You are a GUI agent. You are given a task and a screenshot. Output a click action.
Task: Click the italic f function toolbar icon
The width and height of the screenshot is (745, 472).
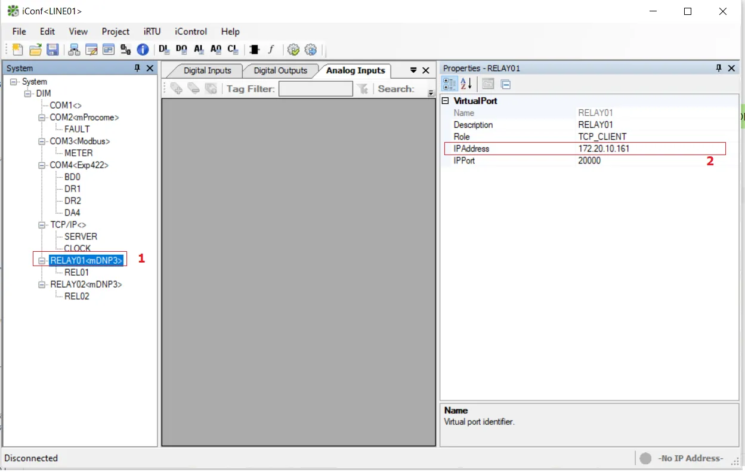pos(271,50)
